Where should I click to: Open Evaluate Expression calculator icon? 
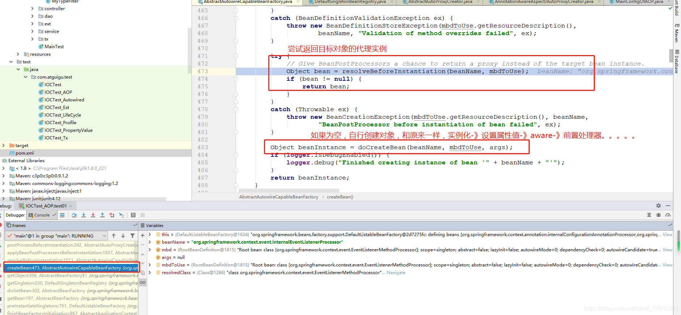tap(133, 215)
